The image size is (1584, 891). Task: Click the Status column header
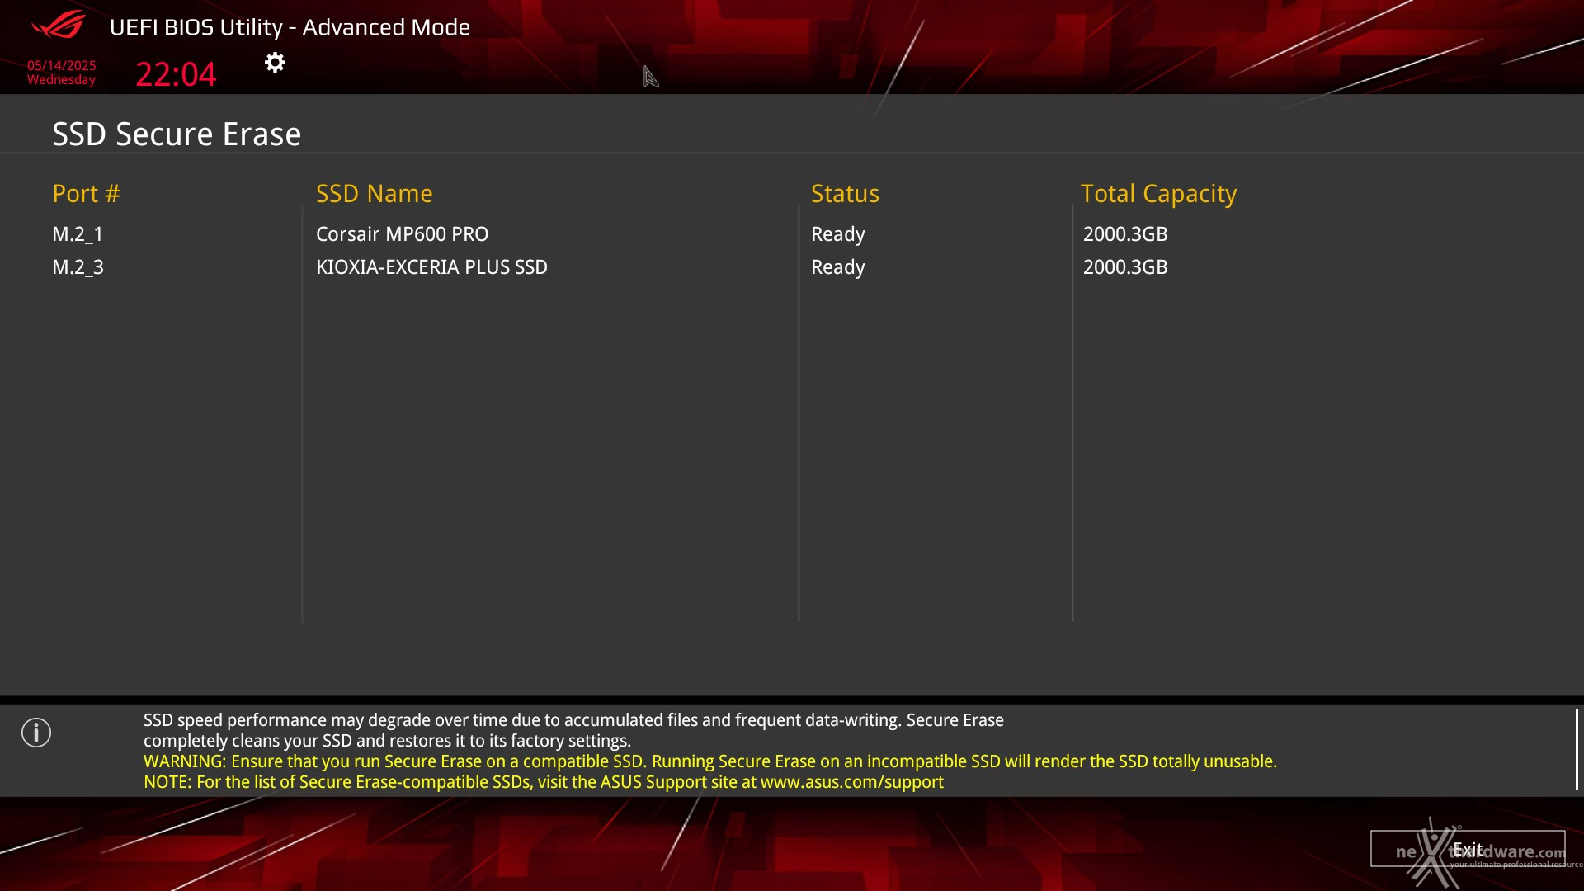(x=845, y=194)
